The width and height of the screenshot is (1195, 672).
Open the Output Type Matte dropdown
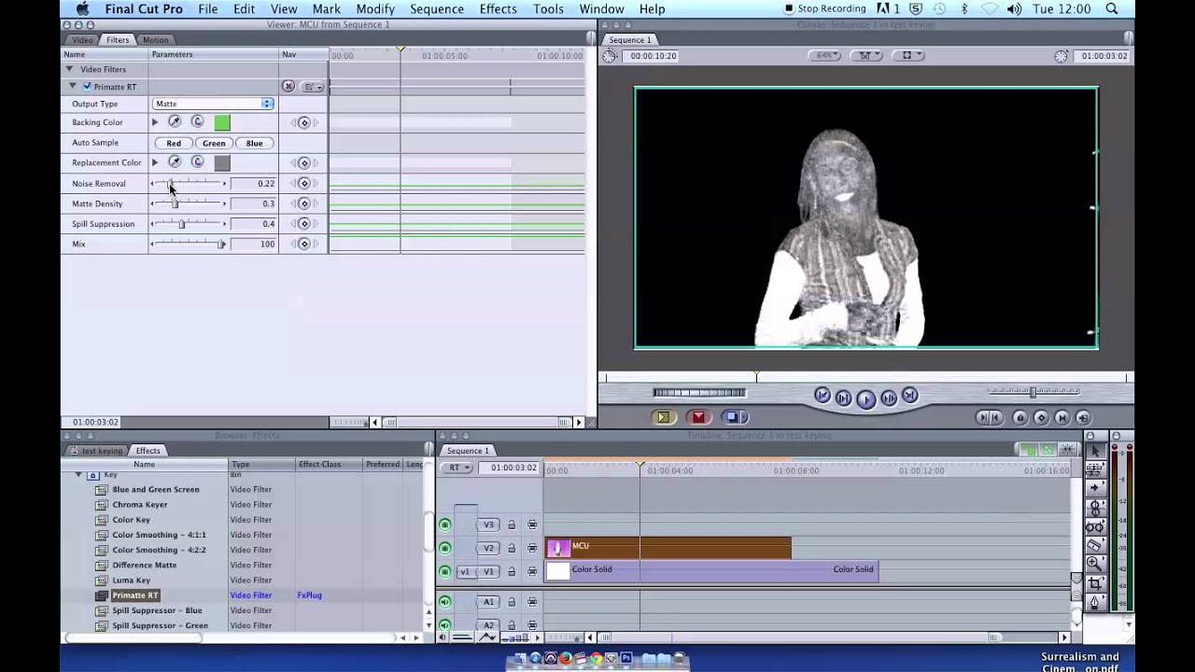(x=214, y=104)
